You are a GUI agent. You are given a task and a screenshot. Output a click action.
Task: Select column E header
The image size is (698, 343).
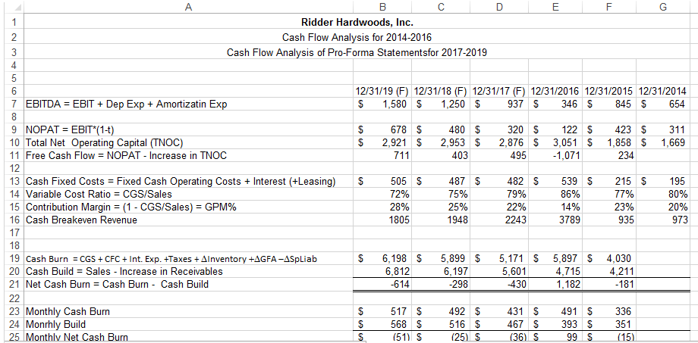point(555,7)
